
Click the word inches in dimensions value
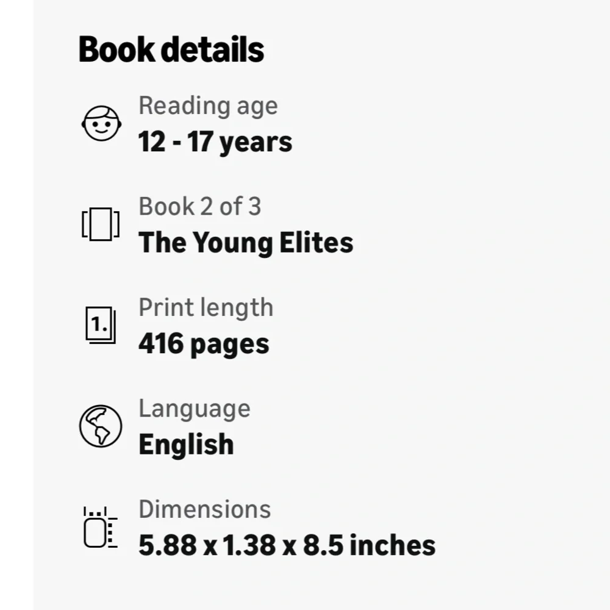click(392, 545)
